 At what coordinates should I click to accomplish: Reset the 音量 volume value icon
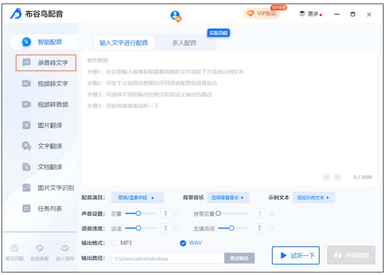[x=177, y=214]
